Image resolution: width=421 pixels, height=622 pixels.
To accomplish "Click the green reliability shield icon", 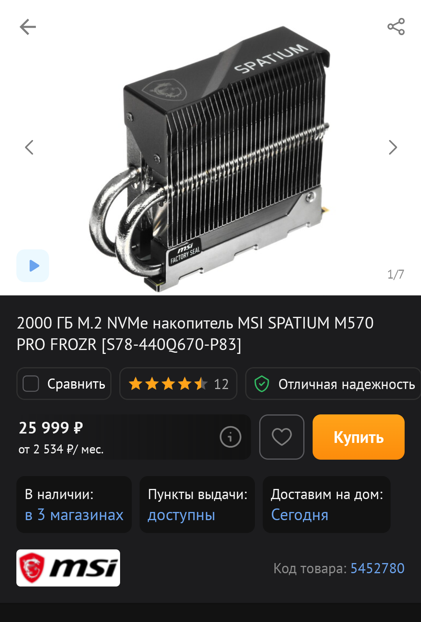I will tap(262, 384).
